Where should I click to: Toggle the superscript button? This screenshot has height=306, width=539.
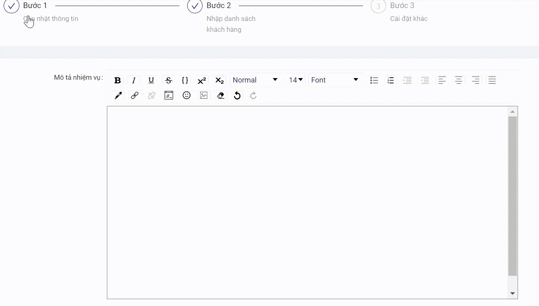click(x=202, y=80)
